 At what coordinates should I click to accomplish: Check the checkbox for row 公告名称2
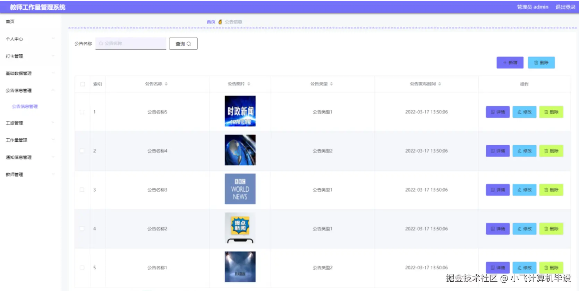(x=82, y=229)
